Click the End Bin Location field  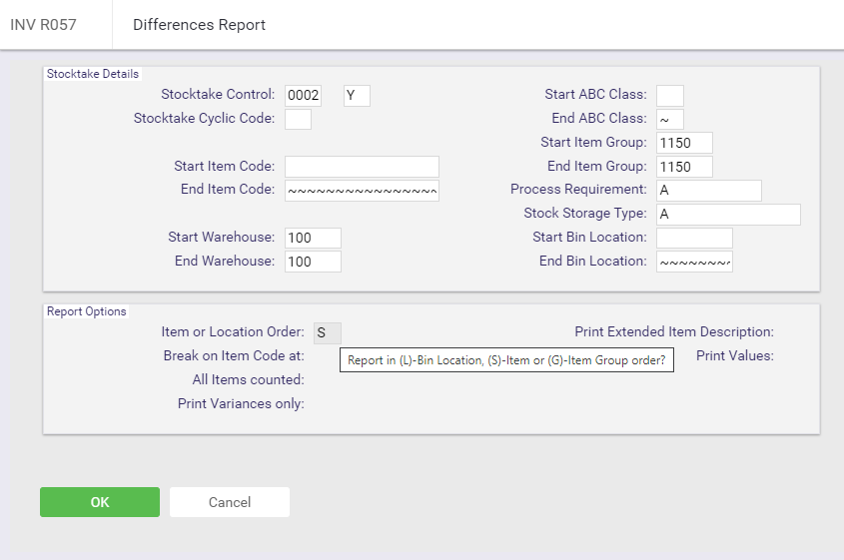pos(694,262)
